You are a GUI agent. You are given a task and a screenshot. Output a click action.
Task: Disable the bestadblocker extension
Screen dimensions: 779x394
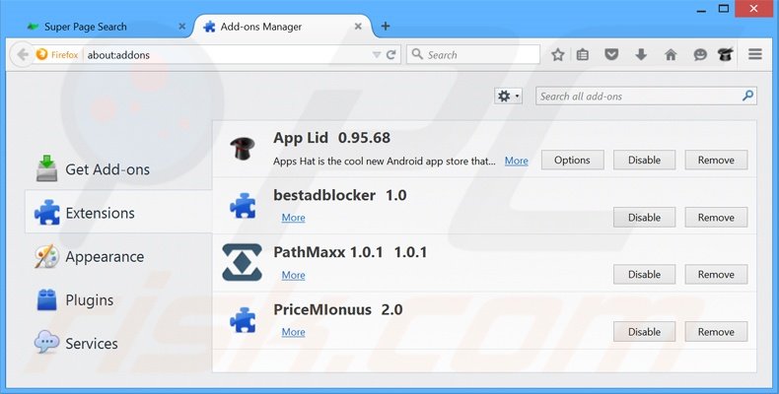pos(644,218)
